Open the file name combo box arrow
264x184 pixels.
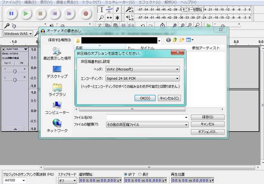pyautogui.click(x=186, y=117)
